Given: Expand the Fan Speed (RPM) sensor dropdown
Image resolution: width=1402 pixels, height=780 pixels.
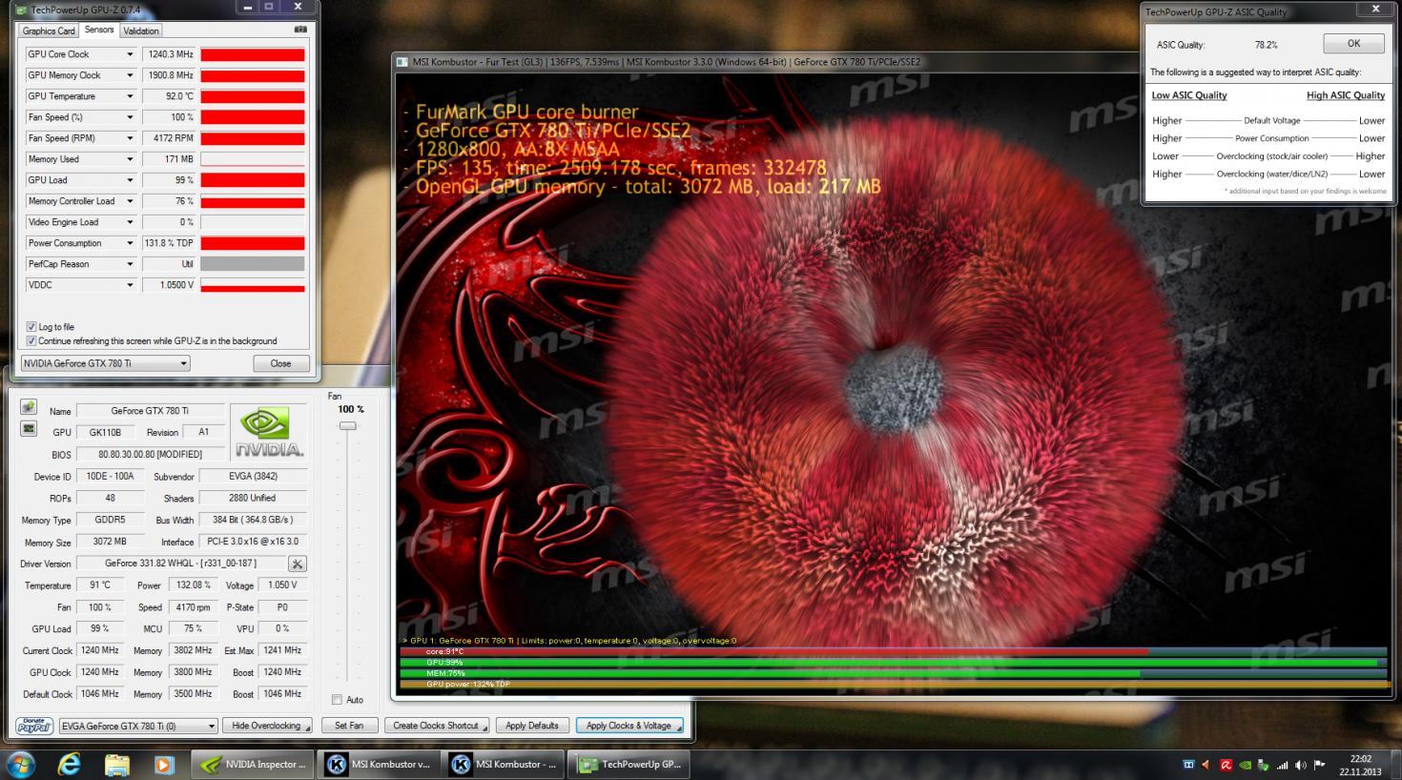Looking at the screenshot, I should (x=130, y=138).
